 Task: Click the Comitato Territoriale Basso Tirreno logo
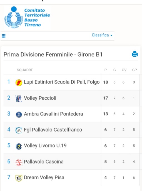click(x=27, y=17)
